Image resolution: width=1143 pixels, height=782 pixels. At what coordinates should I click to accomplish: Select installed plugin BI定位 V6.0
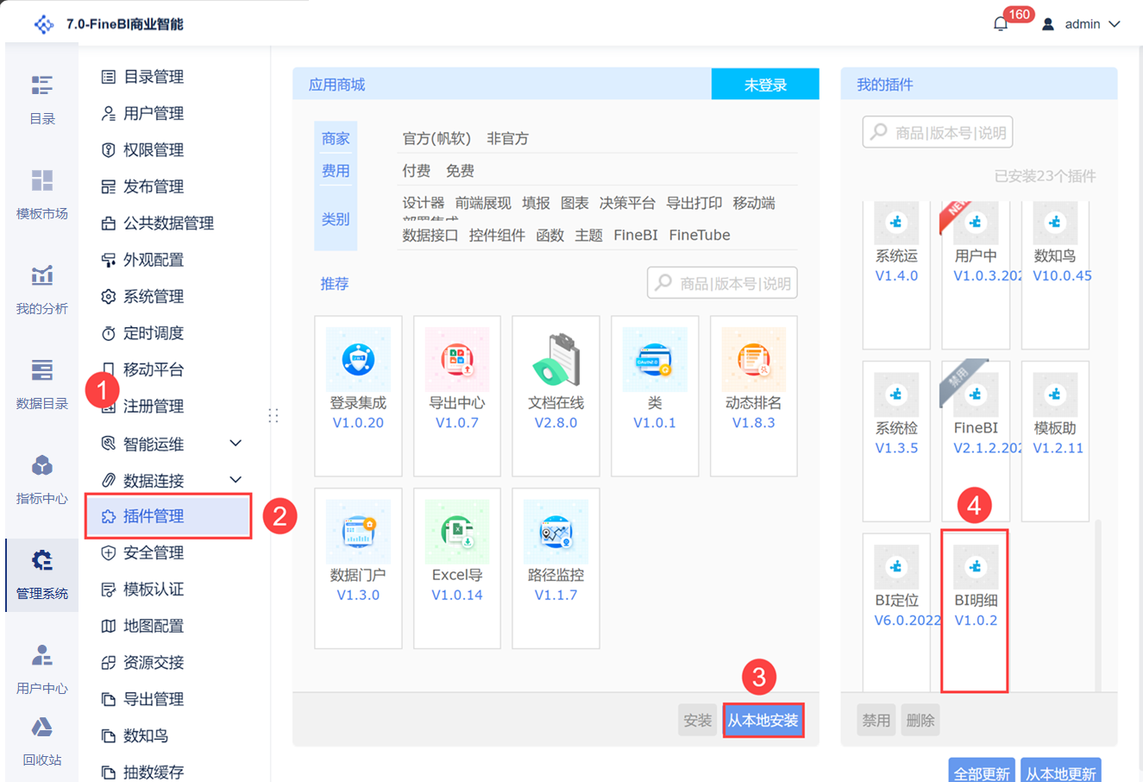click(896, 612)
